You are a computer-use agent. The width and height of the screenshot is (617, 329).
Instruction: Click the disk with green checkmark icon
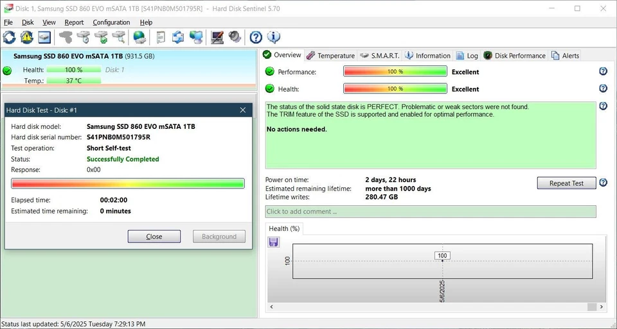tap(101, 37)
